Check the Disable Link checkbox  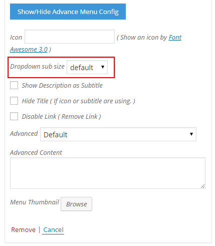click(x=14, y=116)
